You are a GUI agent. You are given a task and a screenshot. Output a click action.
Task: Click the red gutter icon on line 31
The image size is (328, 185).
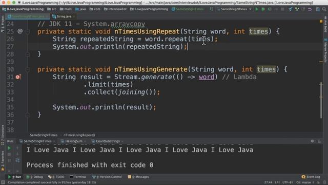pos(18,77)
